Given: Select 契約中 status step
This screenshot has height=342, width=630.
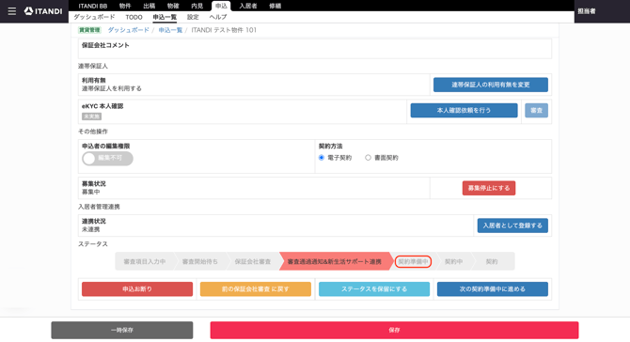Looking at the screenshot, I should point(453,261).
